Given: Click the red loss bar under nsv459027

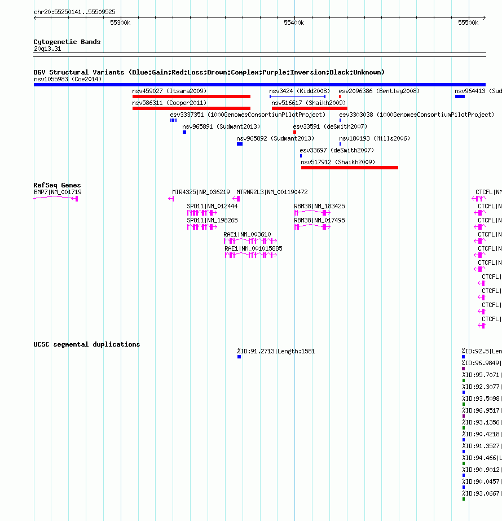Looking at the screenshot, I should pos(191,97).
